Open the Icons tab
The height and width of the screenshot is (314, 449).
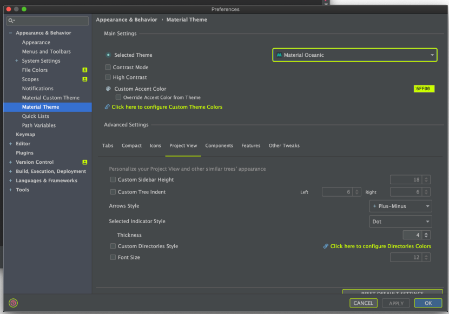pos(155,145)
